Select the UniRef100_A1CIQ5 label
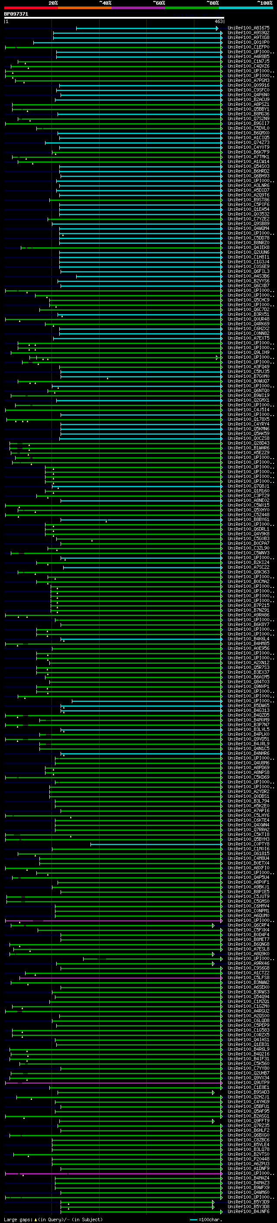The width and height of the screenshot is (277, 1223). click(x=248, y=138)
